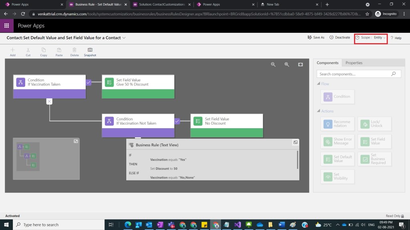Open the Power Apps app launcher waffle
This screenshot has height=230, width=410.
coord(7,26)
